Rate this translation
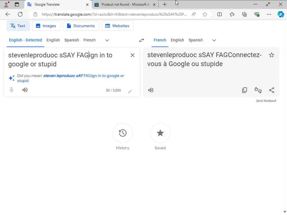287x215 pixels. (x=258, y=90)
